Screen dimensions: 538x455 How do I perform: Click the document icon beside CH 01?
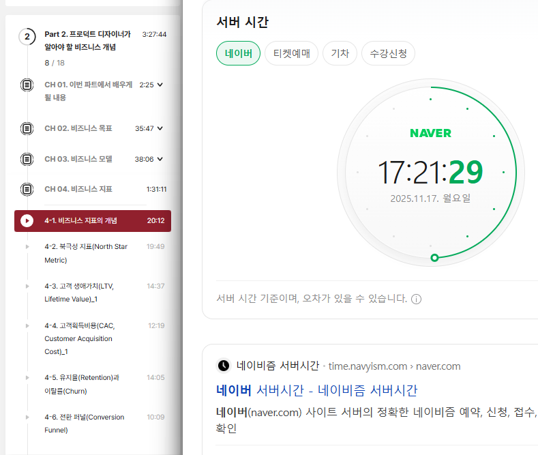pyautogui.click(x=27, y=85)
